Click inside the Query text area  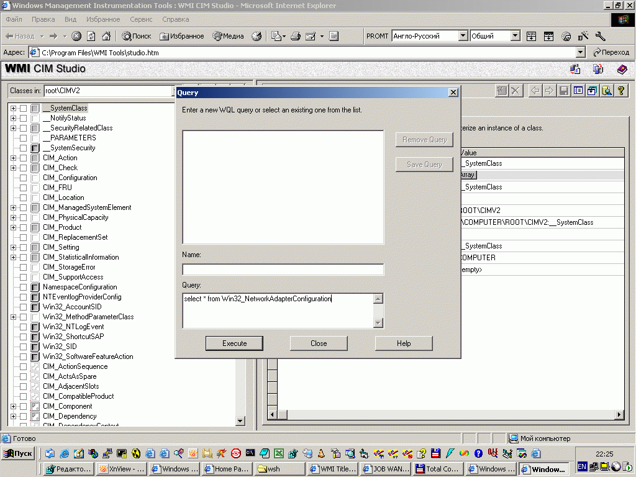[278, 311]
